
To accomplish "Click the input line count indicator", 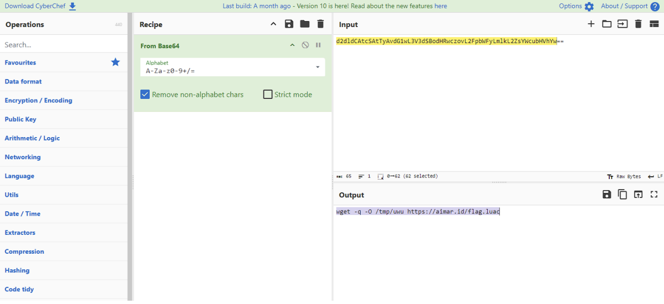I will pos(365,176).
